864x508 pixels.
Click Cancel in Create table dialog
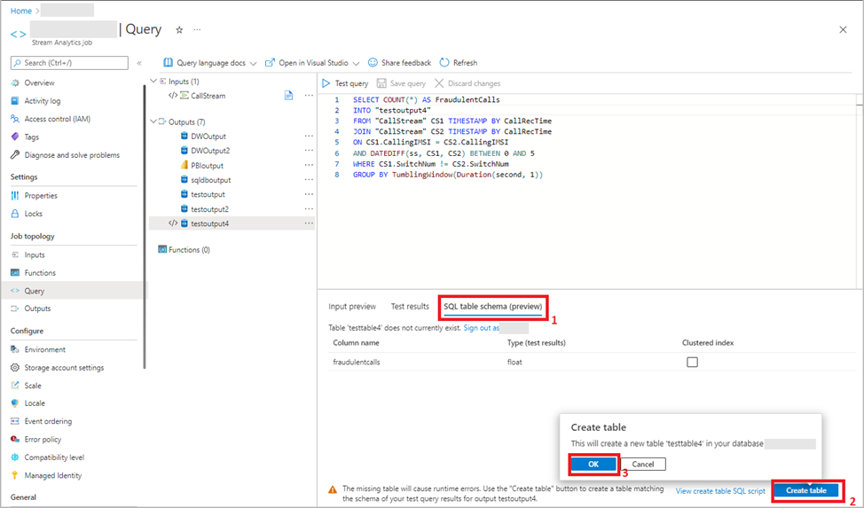tap(643, 464)
